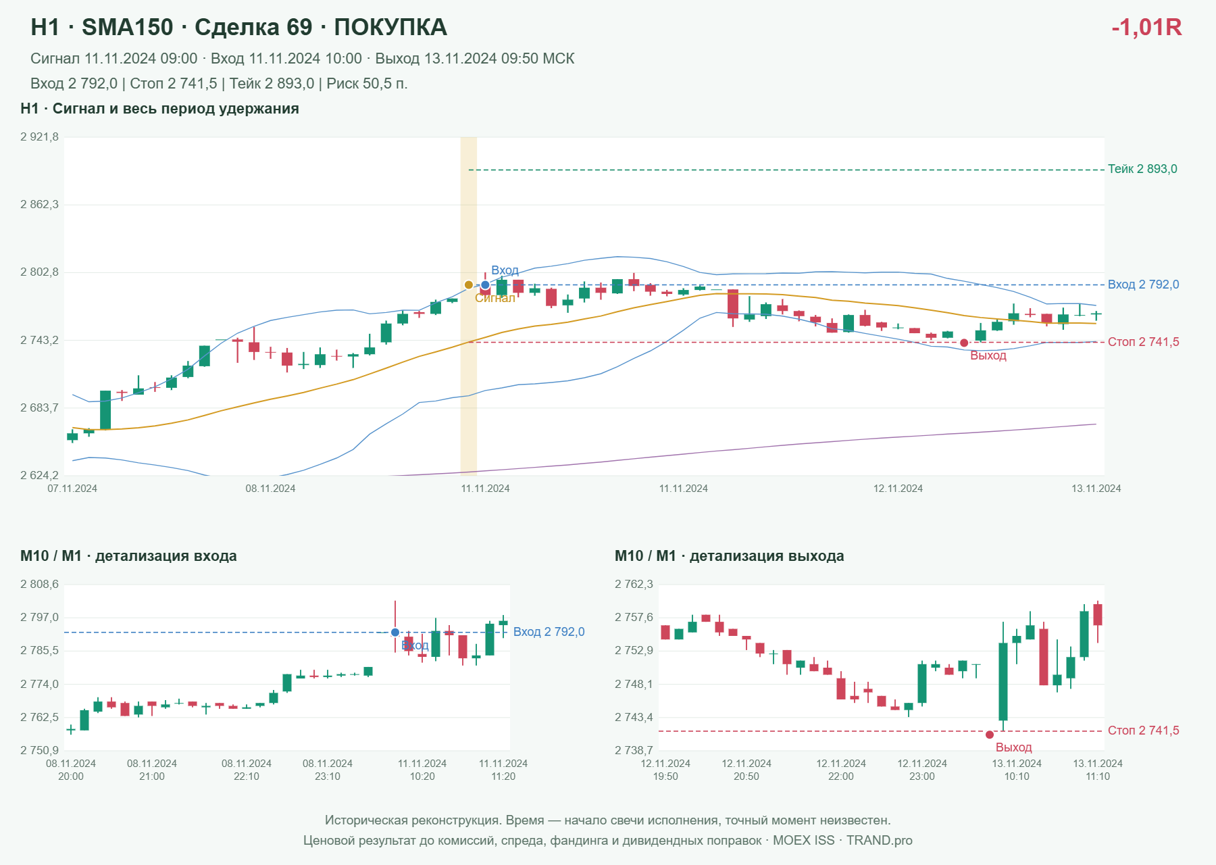Click the H1 axis value '2 862,3'

39,205
